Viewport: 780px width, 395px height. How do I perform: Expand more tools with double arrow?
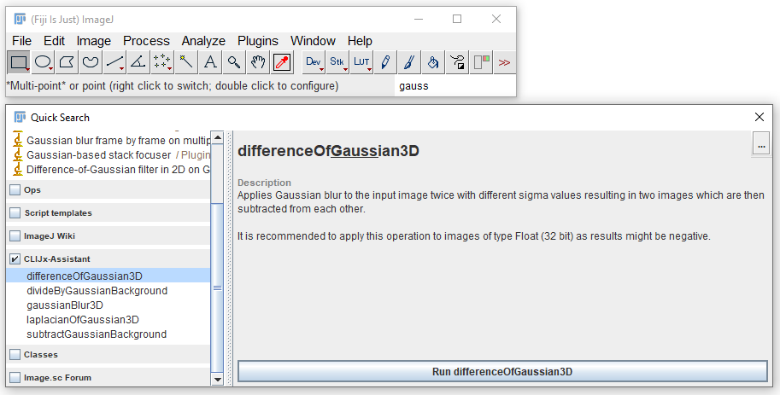[504, 62]
